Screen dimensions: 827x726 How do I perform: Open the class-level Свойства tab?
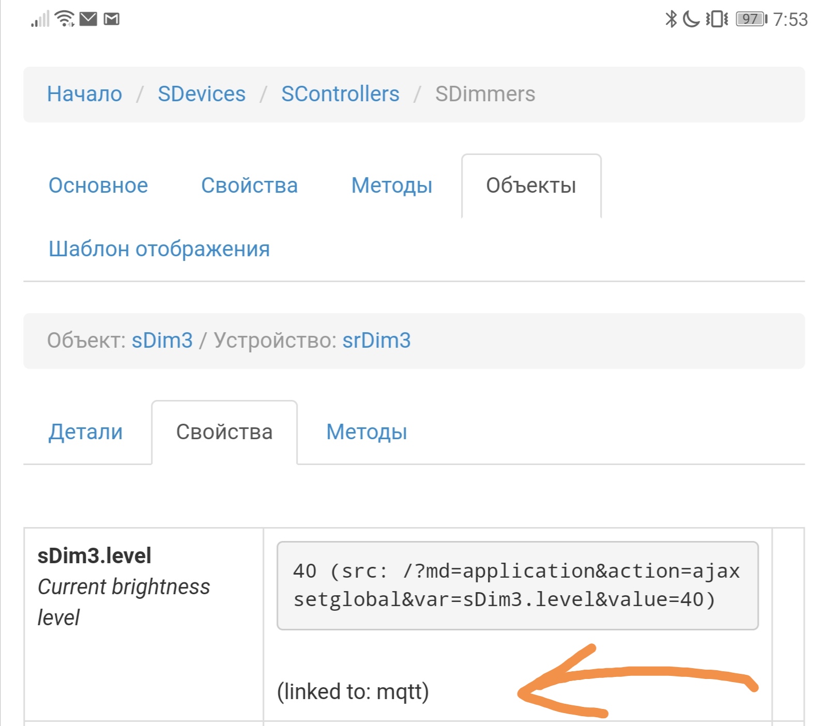[x=249, y=186]
